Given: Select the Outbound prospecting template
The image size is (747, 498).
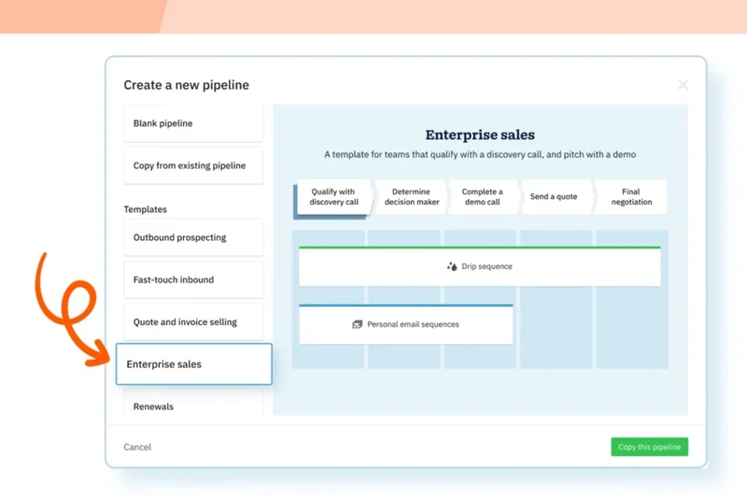Looking at the screenshot, I should (193, 237).
